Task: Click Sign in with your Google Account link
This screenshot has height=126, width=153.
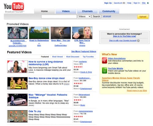Action: [x=123, y=41]
